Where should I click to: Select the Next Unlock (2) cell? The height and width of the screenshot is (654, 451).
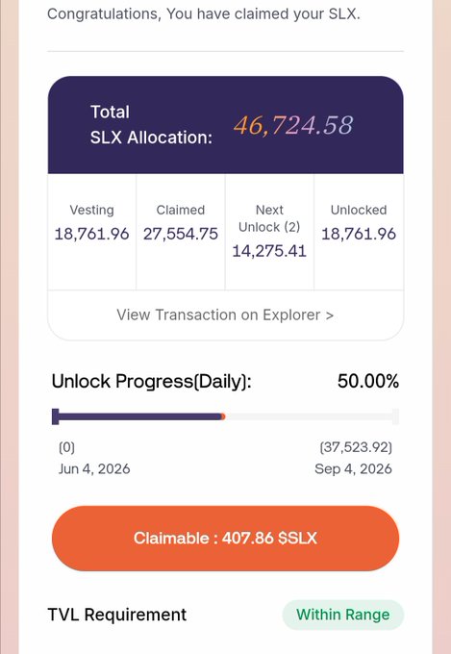point(269,232)
